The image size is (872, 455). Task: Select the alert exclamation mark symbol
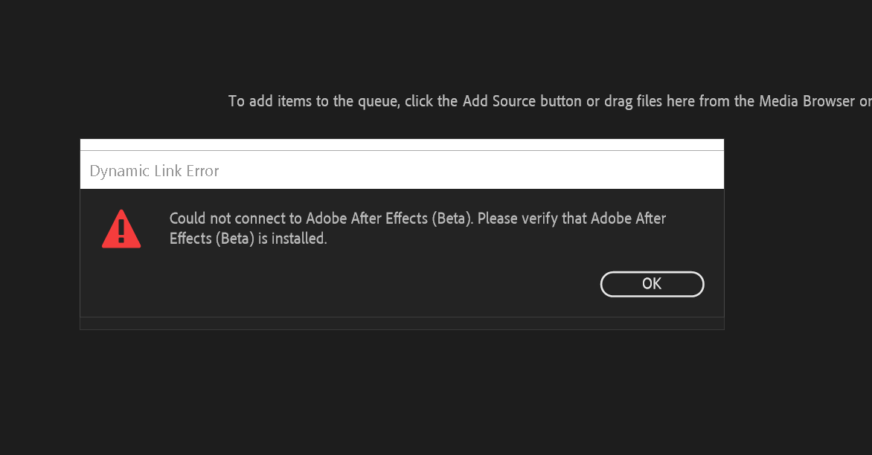click(121, 230)
